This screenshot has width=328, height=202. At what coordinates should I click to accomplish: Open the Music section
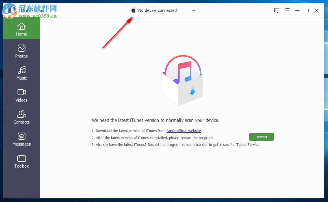point(21,73)
